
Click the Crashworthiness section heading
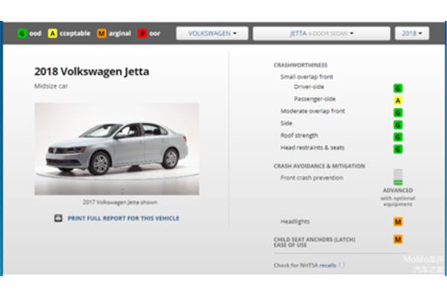point(300,65)
